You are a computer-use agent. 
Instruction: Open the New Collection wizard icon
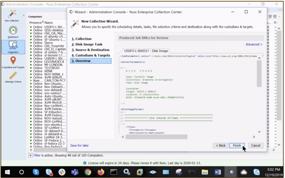click(x=12, y=14)
